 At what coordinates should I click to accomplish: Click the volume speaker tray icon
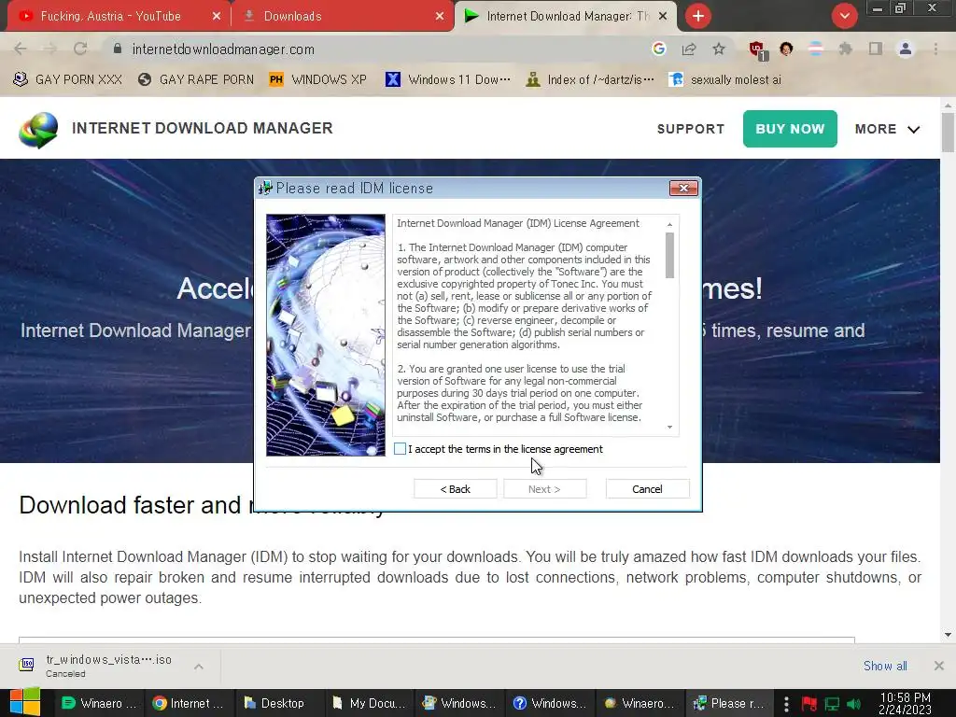(853, 704)
